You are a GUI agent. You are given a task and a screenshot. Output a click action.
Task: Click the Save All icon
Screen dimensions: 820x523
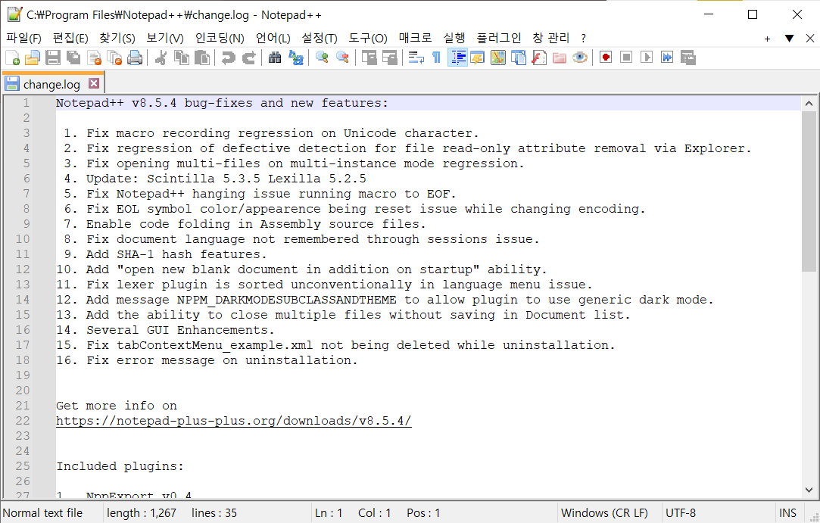73,58
